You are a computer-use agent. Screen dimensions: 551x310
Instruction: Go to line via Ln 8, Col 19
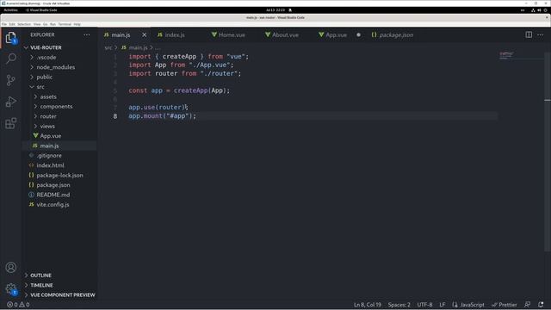368,305
